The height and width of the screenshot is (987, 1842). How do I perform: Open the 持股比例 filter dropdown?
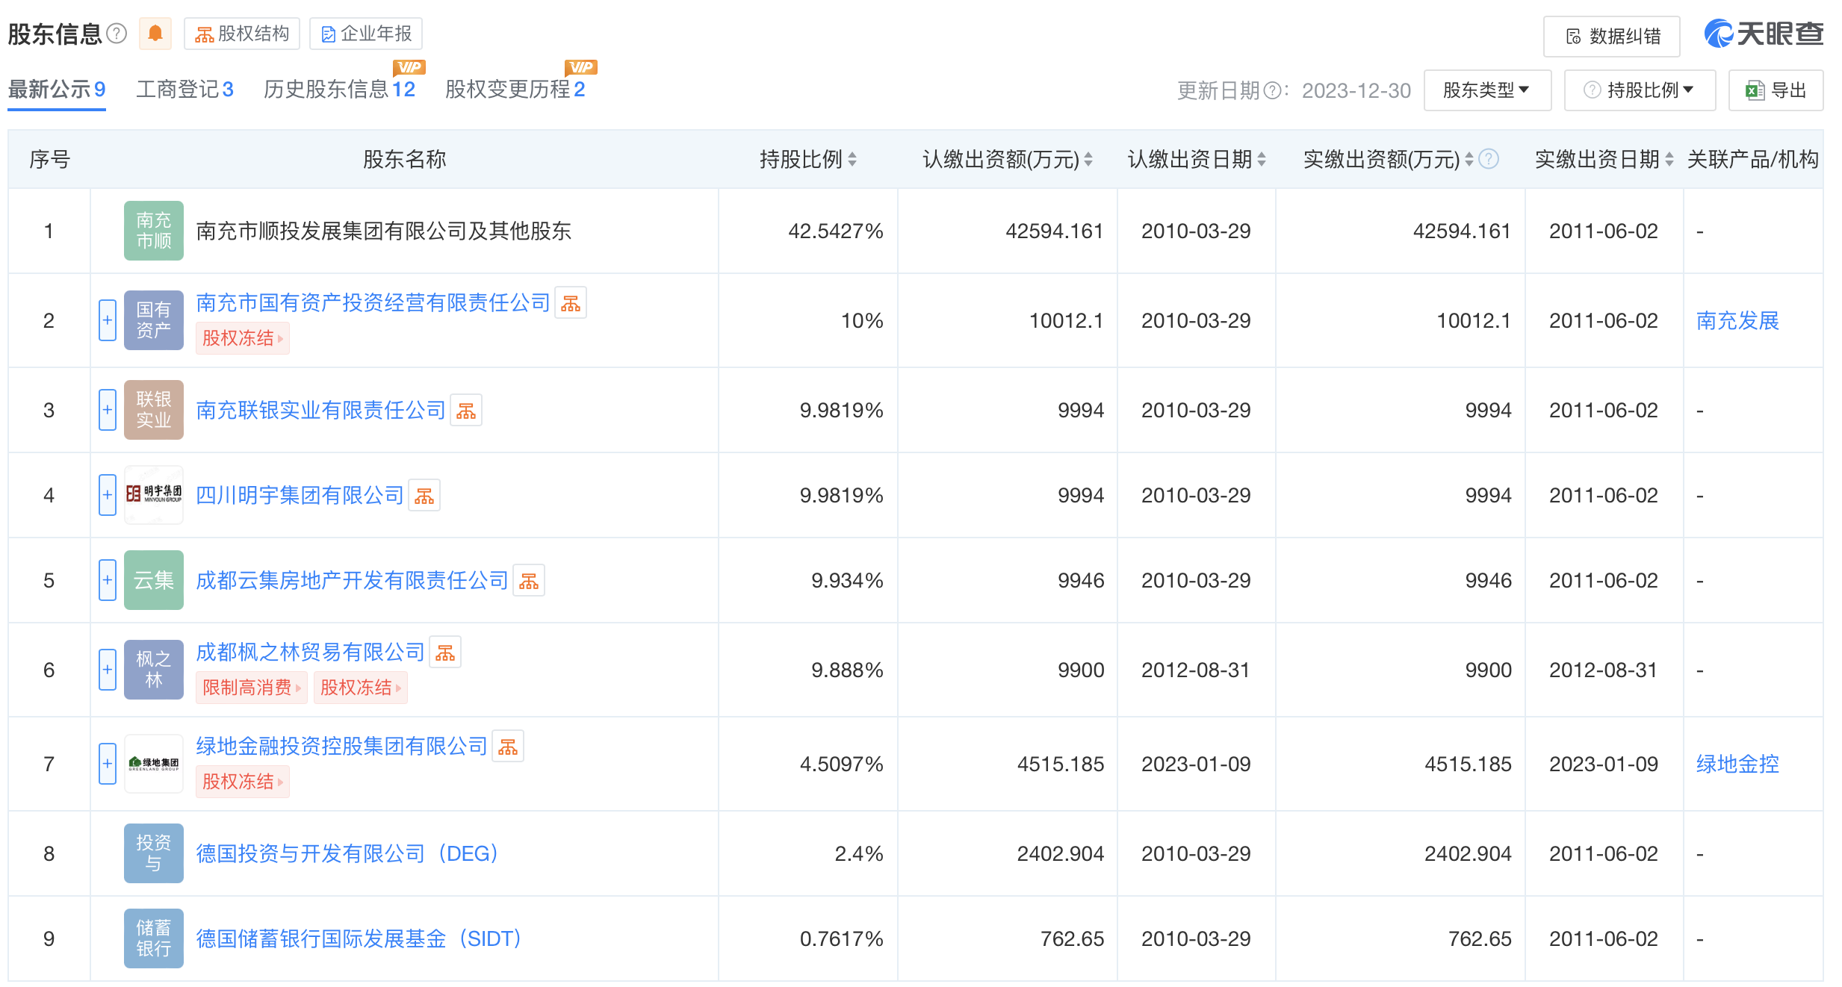pyautogui.click(x=1640, y=90)
